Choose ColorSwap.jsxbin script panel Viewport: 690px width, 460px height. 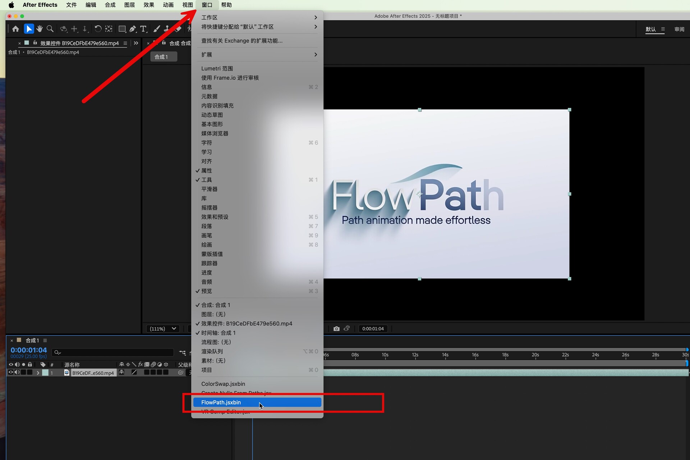(x=257, y=384)
